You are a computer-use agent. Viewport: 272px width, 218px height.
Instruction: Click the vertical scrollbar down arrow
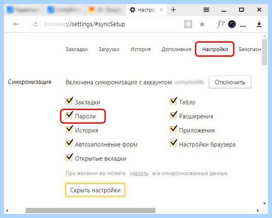(x=265, y=203)
